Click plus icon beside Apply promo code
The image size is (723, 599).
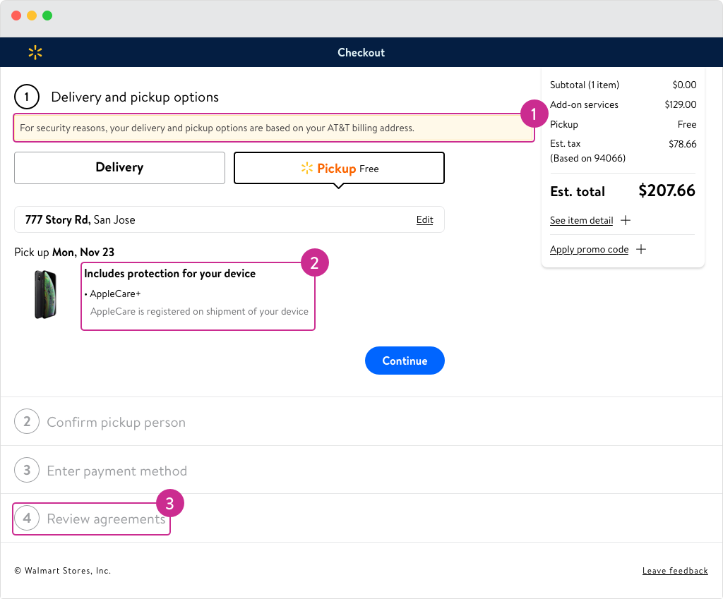(640, 249)
